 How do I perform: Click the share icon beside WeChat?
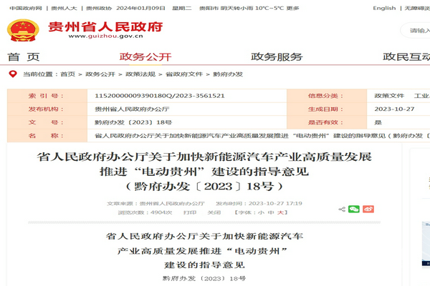341,209
